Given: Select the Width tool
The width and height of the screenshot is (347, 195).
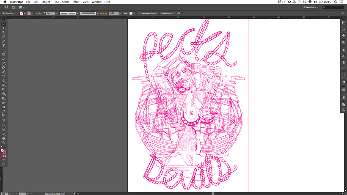Looking at the screenshot, I should [x=3, y=85].
